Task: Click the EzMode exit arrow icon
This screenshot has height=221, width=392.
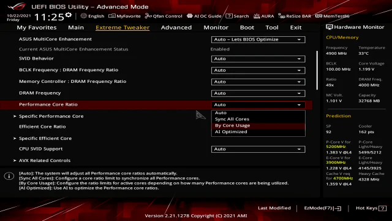Action: coord(337,208)
